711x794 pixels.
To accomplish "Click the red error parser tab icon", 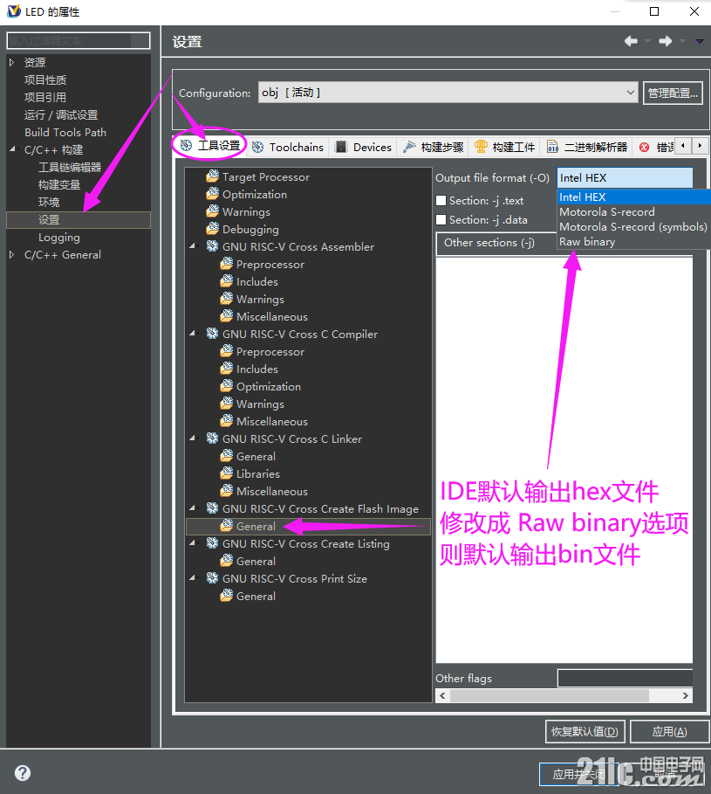I will click(644, 147).
